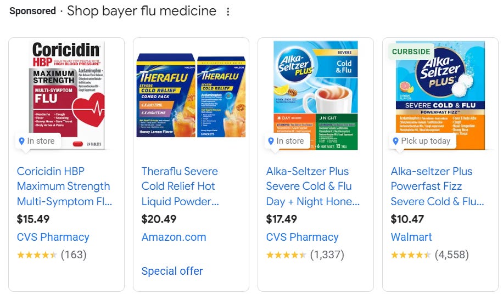The width and height of the screenshot is (503, 300).
Task: Open the three-dot menu beside the sponsored heading
Action: coord(228,12)
